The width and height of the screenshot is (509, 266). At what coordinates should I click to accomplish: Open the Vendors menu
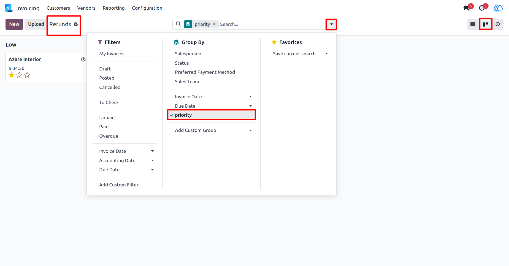coord(86,8)
